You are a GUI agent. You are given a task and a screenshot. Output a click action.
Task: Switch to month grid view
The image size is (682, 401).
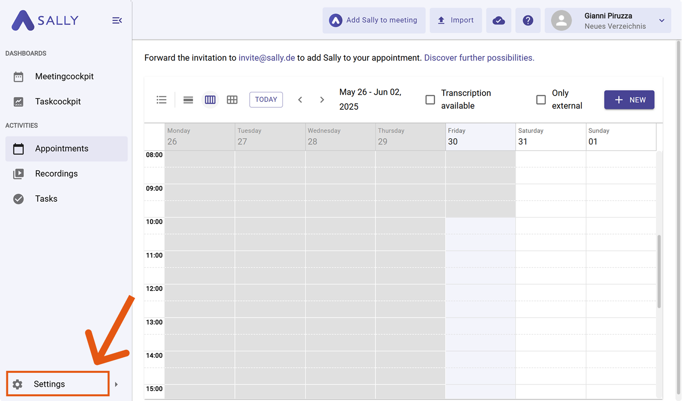pyautogui.click(x=232, y=99)
